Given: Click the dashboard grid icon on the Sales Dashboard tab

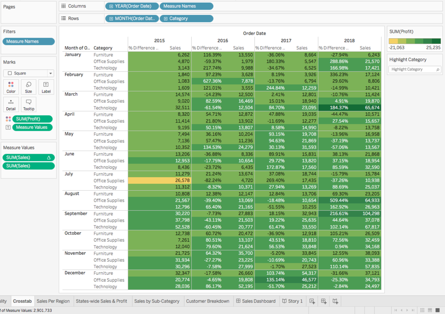Looking at the screenshot, I should point(239,301).
